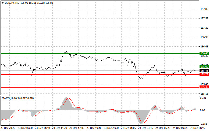The width and height of the screenshot is (210, 131).
Task: Click the 23 Dec 17:00 time label
Action: 77,128
